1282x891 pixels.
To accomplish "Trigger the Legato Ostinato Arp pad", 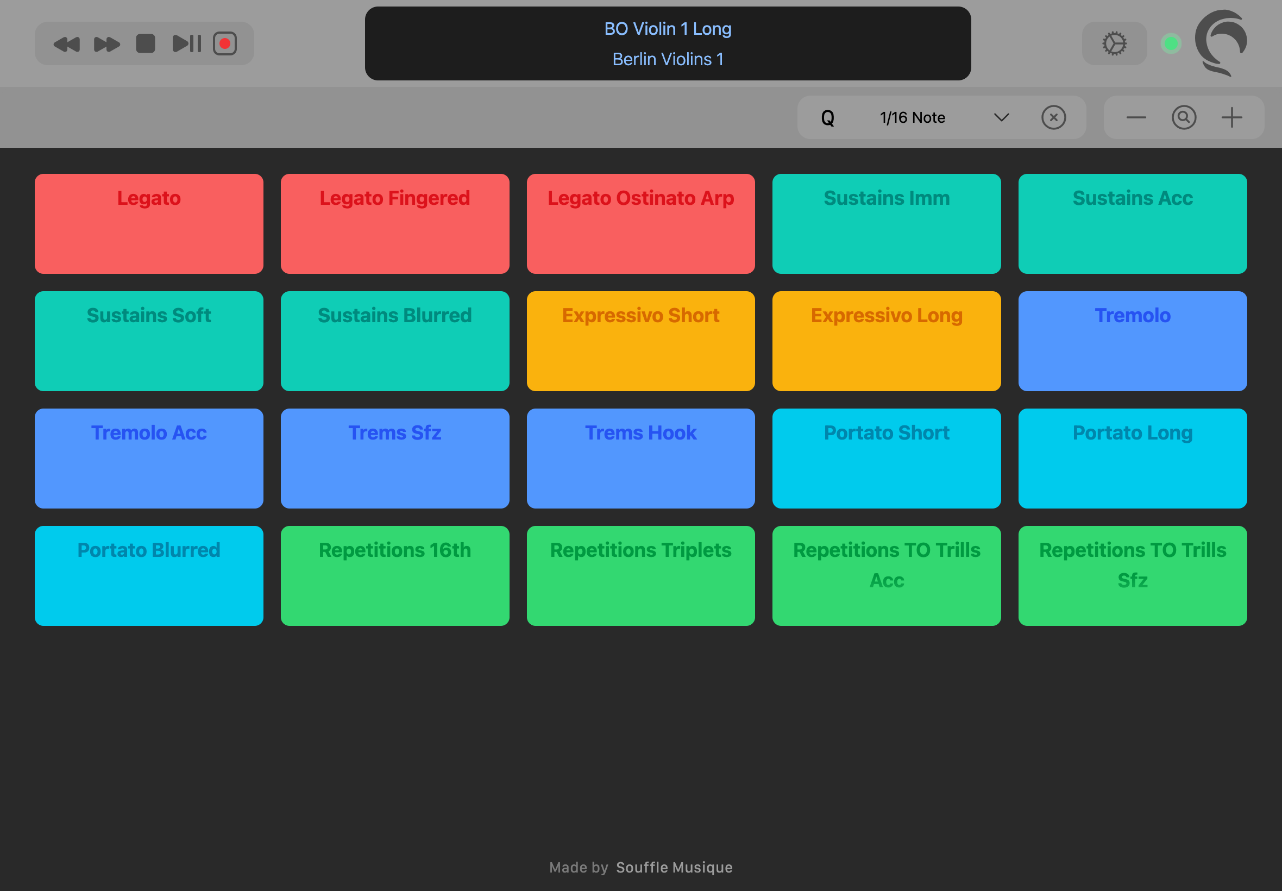I will tap(640, 224).
